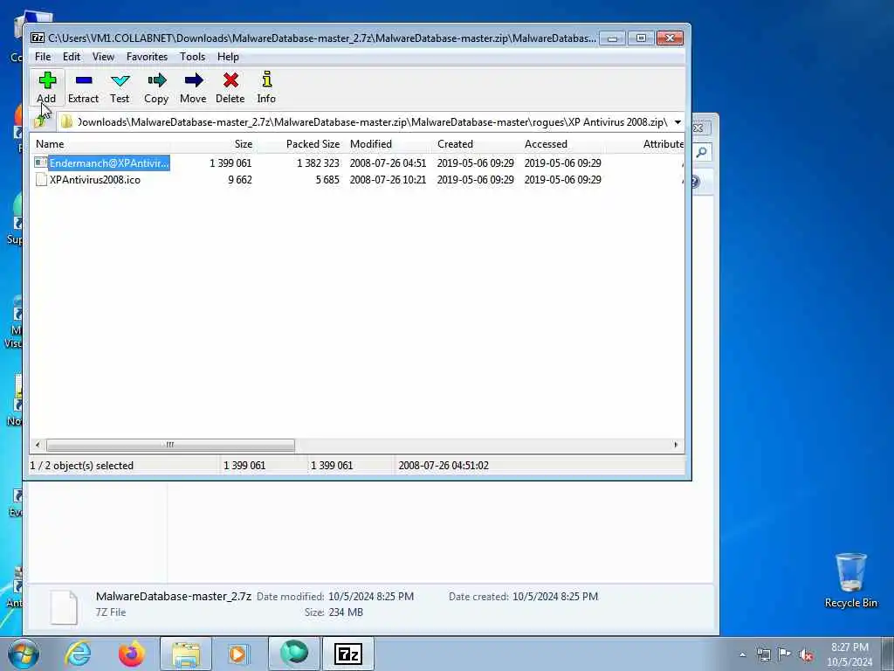Open Windows Explorer taskbar button
The width and height of the screenshot is (894, 671).
point(186,654)
